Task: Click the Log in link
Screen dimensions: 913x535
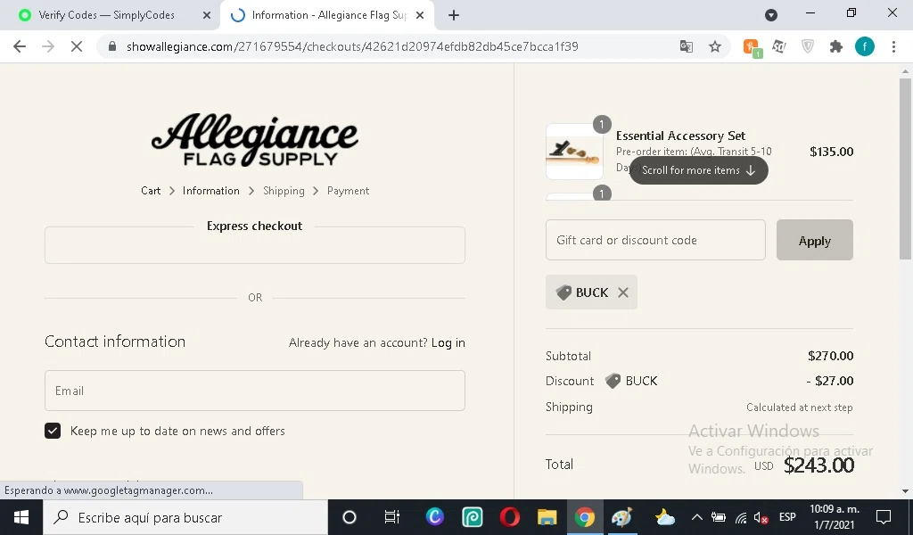Action: (x=448, y=343)
